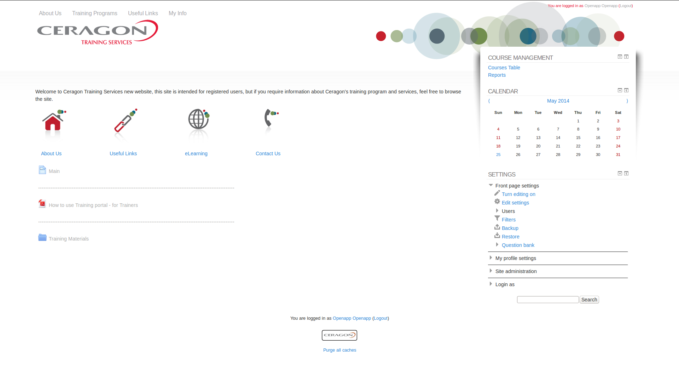Hide the Settings block
The width and height of the screenshot is (679, 382).
coord(620,173)
